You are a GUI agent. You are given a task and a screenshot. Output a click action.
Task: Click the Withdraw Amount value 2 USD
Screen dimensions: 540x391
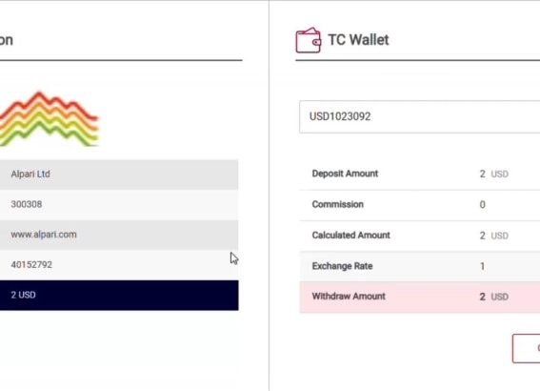494,297
